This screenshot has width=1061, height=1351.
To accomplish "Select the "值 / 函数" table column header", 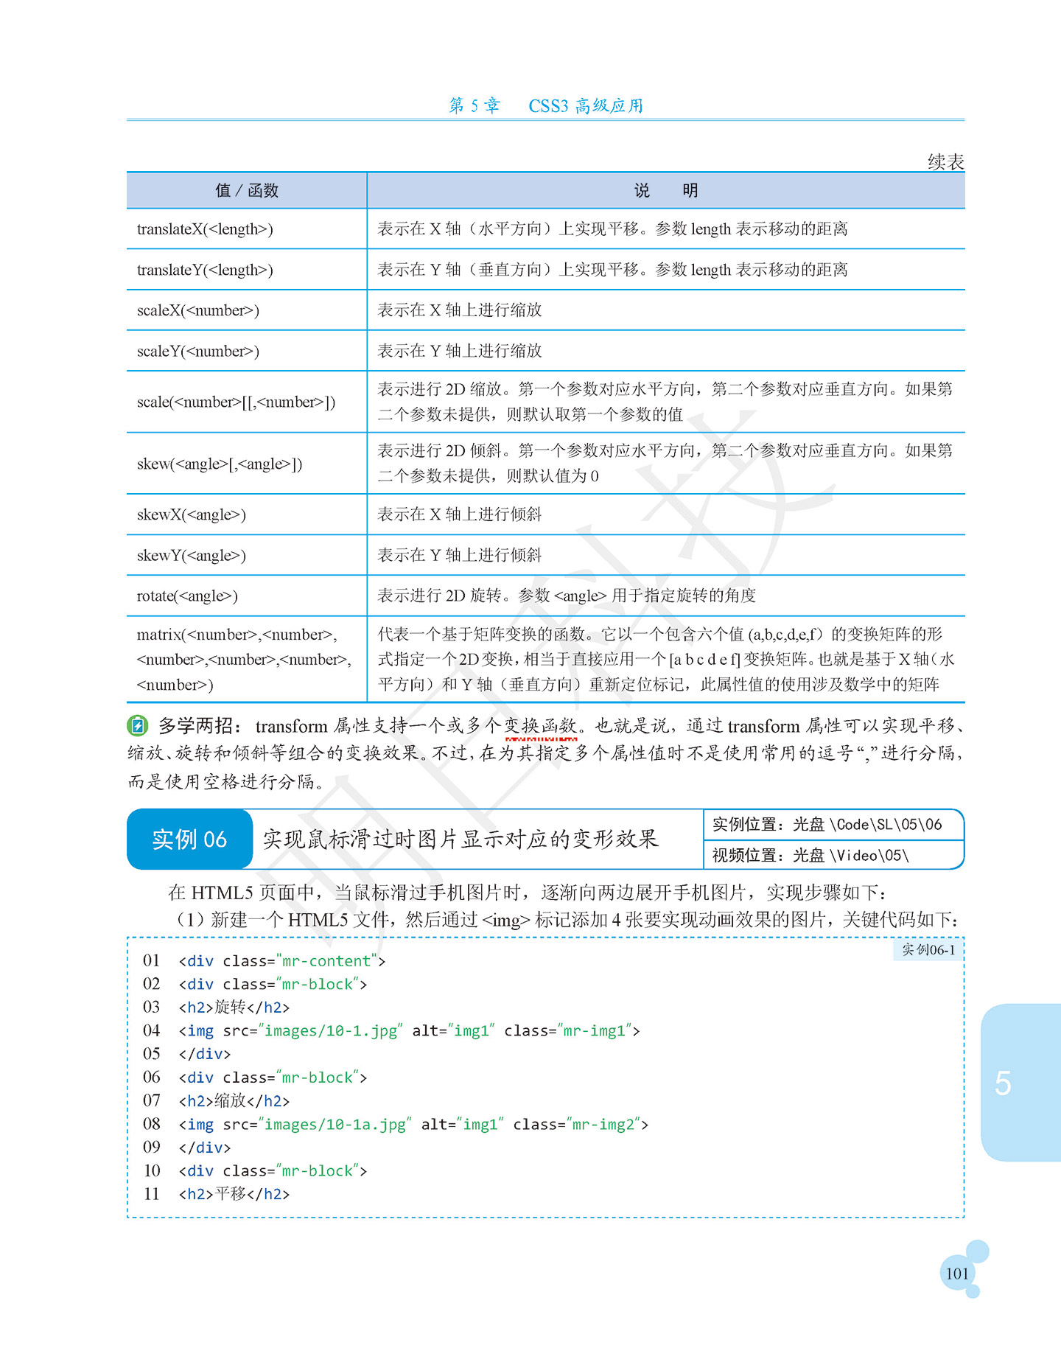I will [x=247, y=190].
